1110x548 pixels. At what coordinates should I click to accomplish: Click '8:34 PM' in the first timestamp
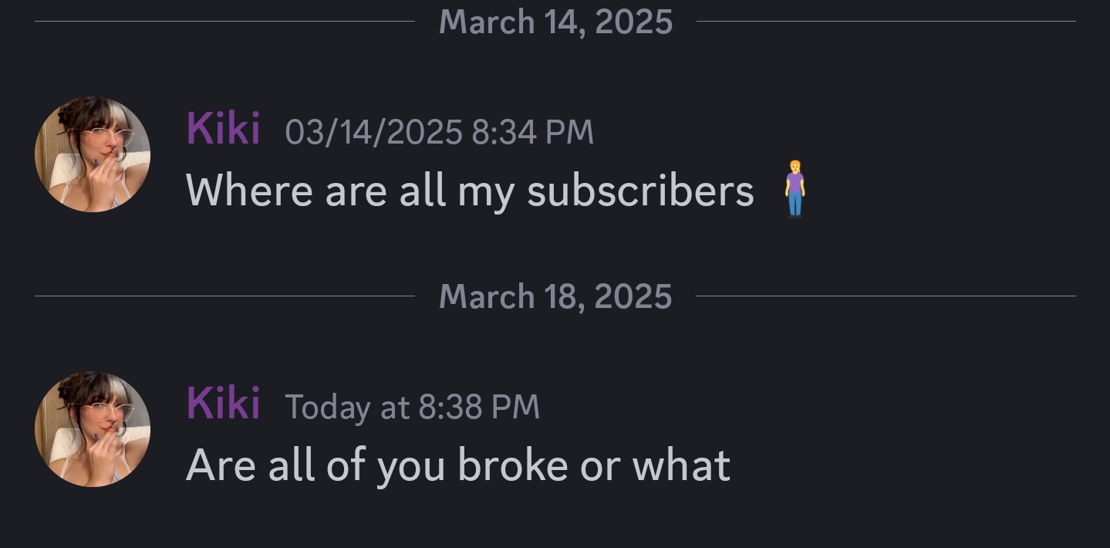click(x=532, y=131)
